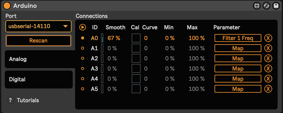Click the hot-swap preset icon

[257, 6]
